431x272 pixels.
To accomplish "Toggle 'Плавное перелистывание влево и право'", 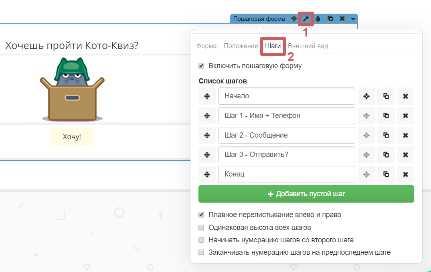I will point(202,215).
